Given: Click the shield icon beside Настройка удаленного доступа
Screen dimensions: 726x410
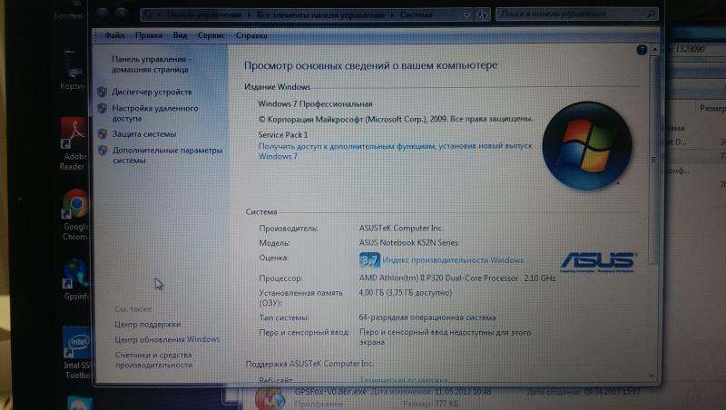Looking at the screenshot, I should point(103,108).
